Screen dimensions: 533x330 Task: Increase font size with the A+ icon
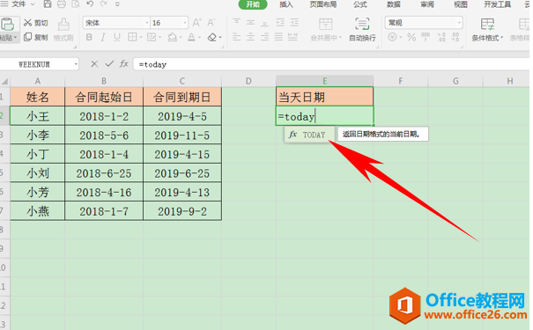[x=196, y=23]
